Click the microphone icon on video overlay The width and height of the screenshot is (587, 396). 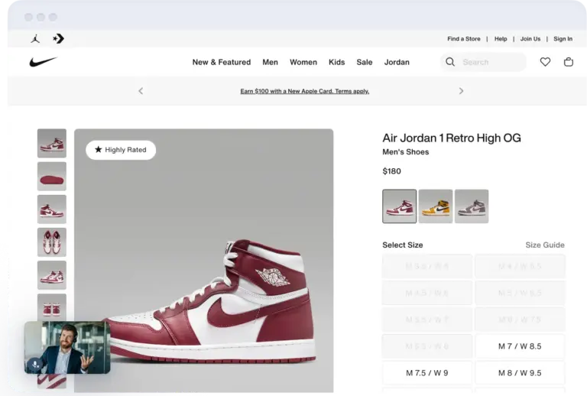coord(35,364)
